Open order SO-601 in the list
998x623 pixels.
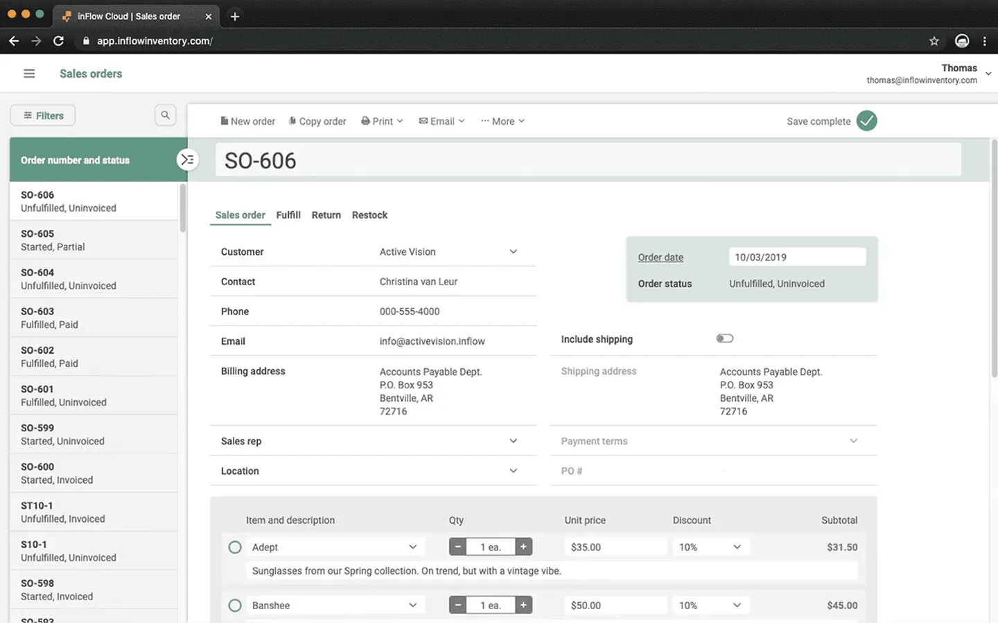tap(94, 395)
